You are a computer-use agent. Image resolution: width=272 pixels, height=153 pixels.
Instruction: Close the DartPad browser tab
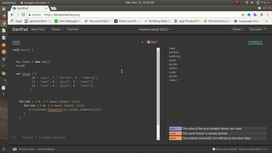pyautogui.click(x=46, y=8)
